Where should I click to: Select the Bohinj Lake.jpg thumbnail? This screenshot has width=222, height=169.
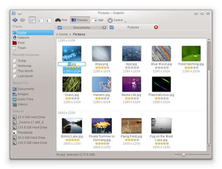pos(72,126)
